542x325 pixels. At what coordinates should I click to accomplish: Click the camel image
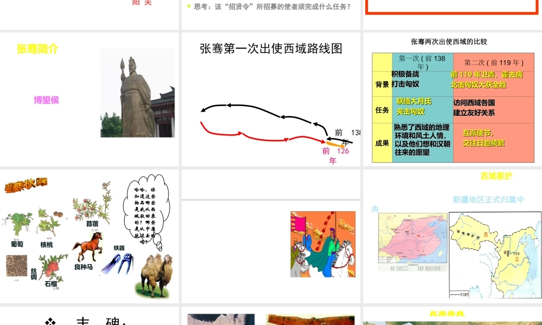coord(154,275)
